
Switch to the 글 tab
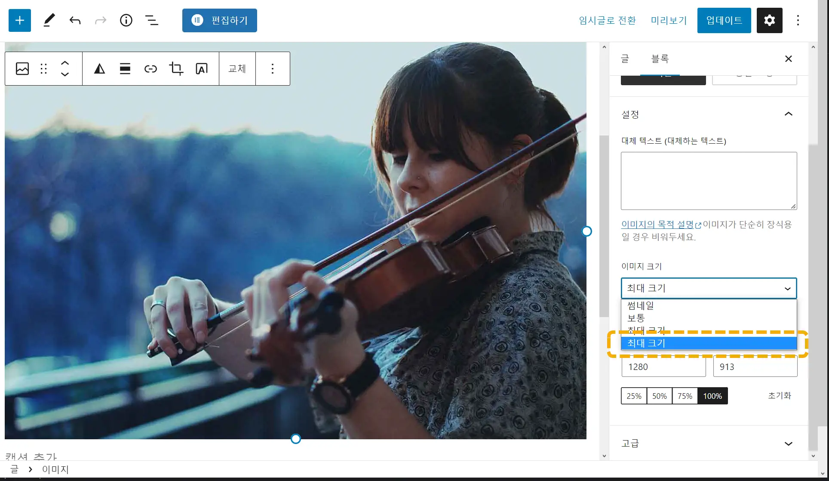(625, 59)
